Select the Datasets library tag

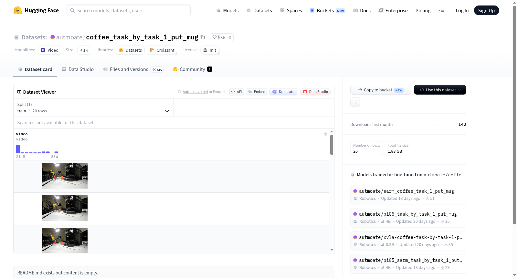130,50
